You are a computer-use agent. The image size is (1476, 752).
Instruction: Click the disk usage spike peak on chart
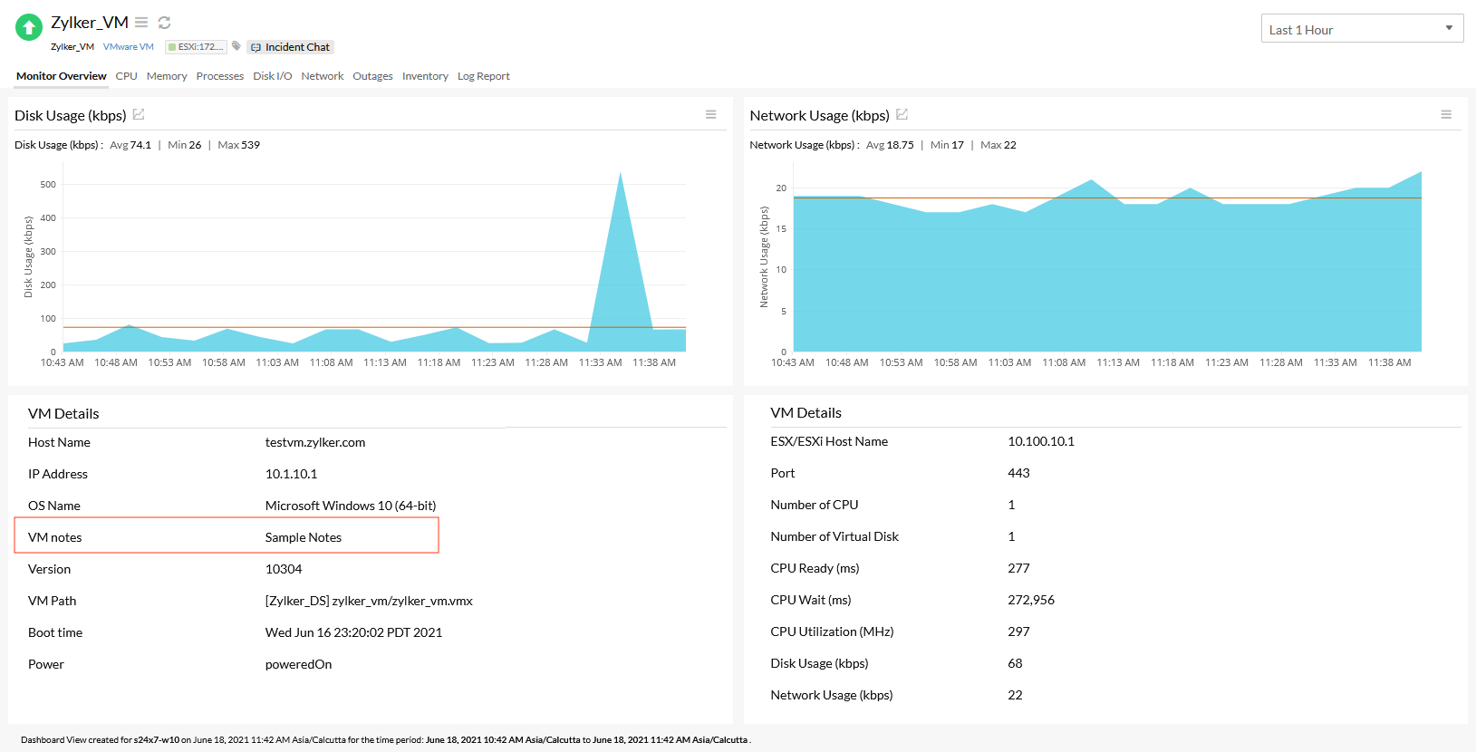pos(620,173)
